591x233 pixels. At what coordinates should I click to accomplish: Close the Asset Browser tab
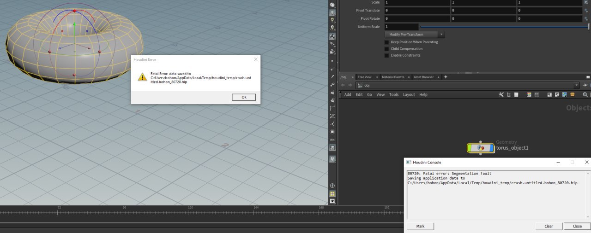click(x=439, y=77)
